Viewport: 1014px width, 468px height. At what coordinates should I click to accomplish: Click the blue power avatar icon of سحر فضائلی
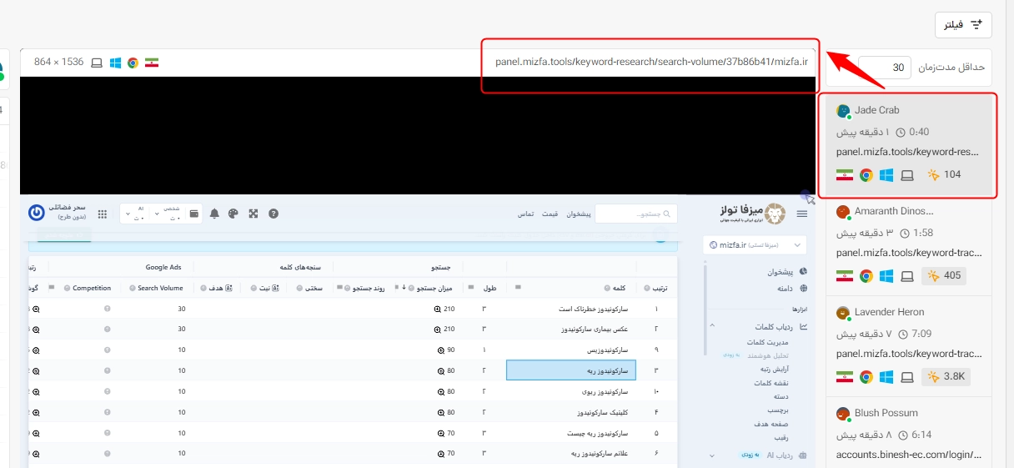point(37,212)
